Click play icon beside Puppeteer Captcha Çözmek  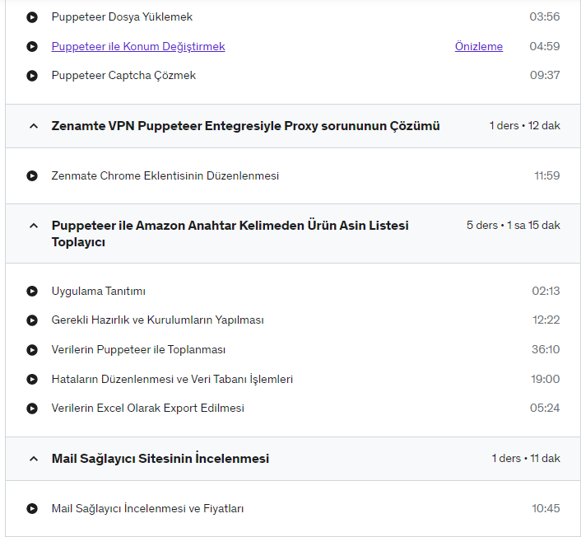click(x=32, y=76)
